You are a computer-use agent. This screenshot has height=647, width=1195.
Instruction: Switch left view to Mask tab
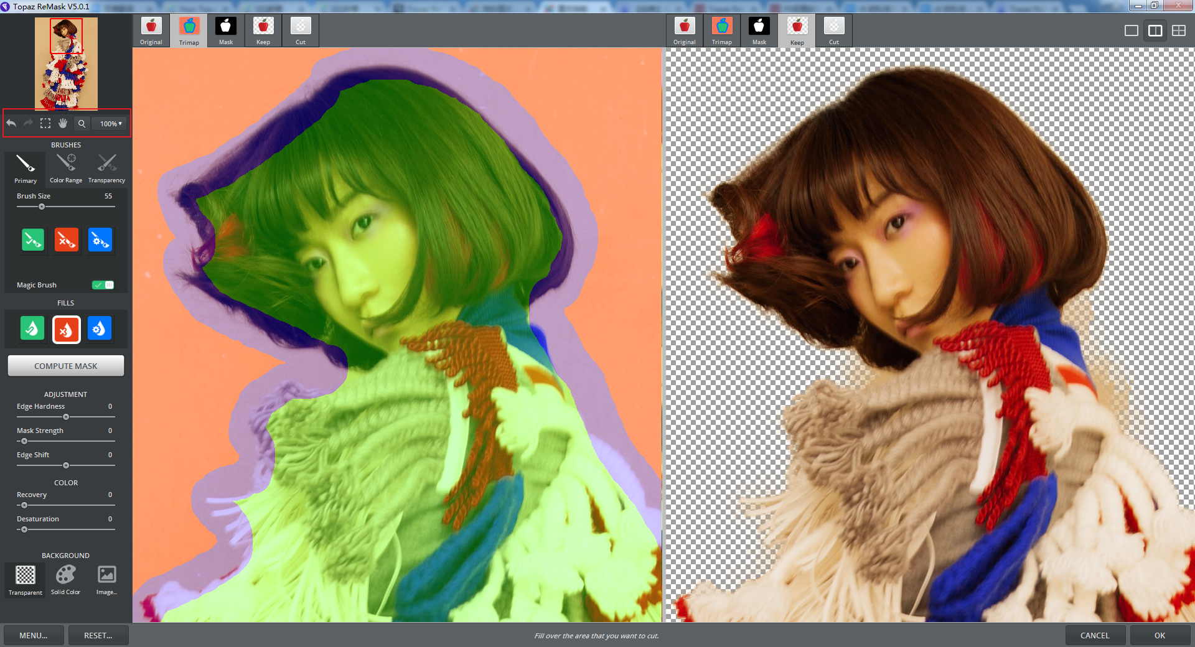click(226, 30)
